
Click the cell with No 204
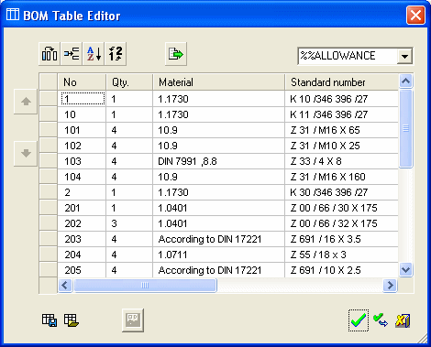click(x=82, y=255)
